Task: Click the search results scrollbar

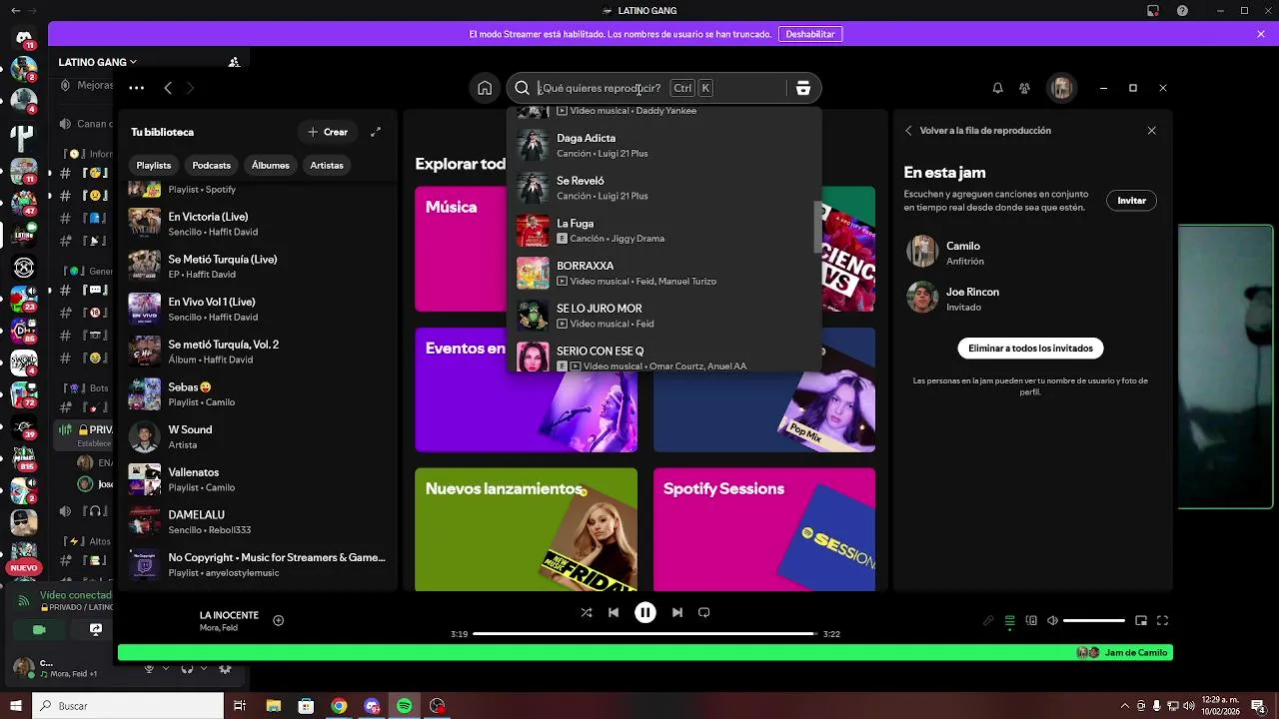Action: click(x=818, y=227)
